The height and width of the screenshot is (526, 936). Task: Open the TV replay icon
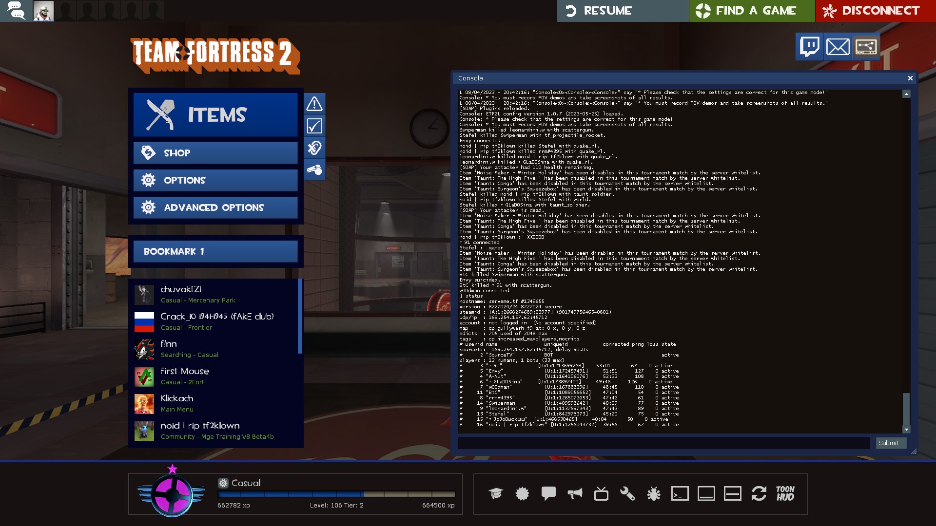[x=601, y=493]
